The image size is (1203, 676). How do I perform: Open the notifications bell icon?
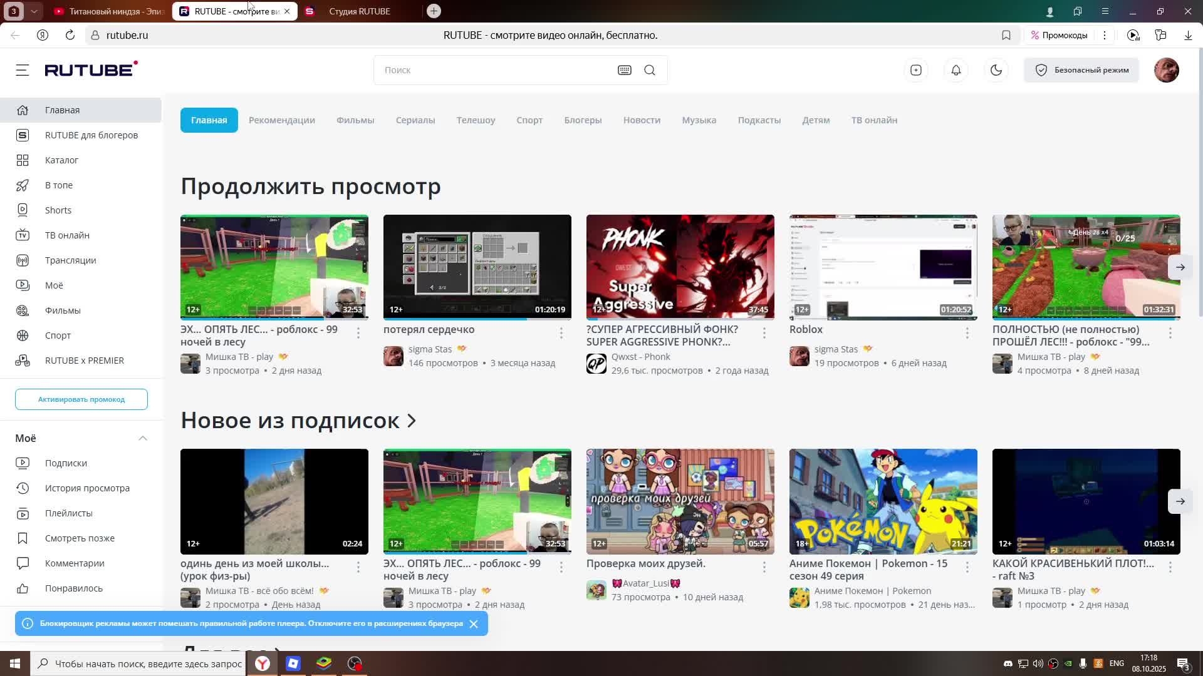click(956, 70)
